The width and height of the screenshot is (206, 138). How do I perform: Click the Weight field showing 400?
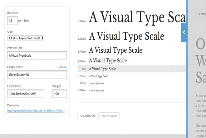tap(59, 94)
